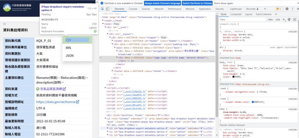Select JSON option in export dropdown
This screenshot has width=299, height=138.
pyautogui.click(x=77, y=56)
